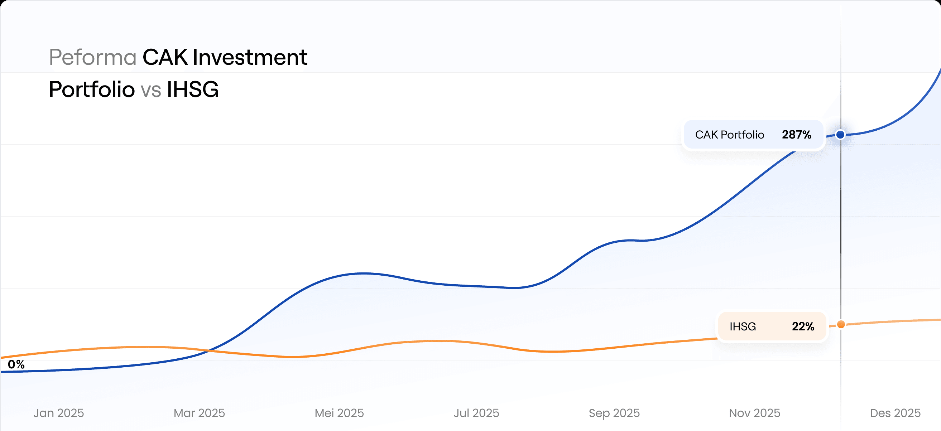The width and height of the screenshot is (941, 431).
Task: Click the Nov 2025 axis label
Action: point(754,413)
